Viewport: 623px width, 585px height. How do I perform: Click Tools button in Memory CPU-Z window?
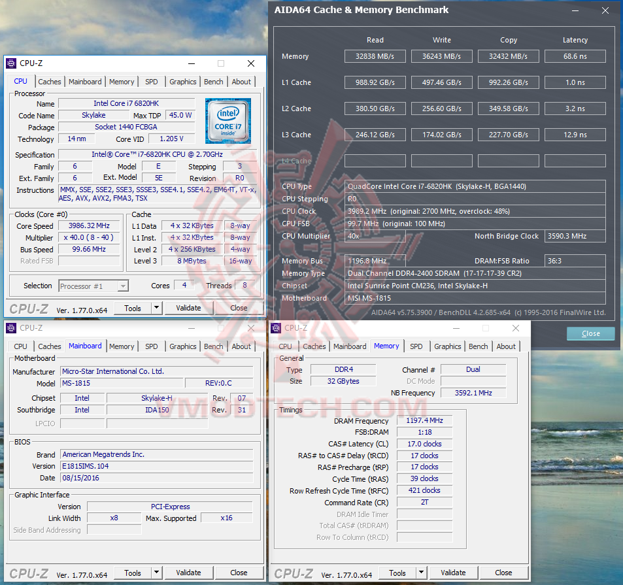[397, 573]
